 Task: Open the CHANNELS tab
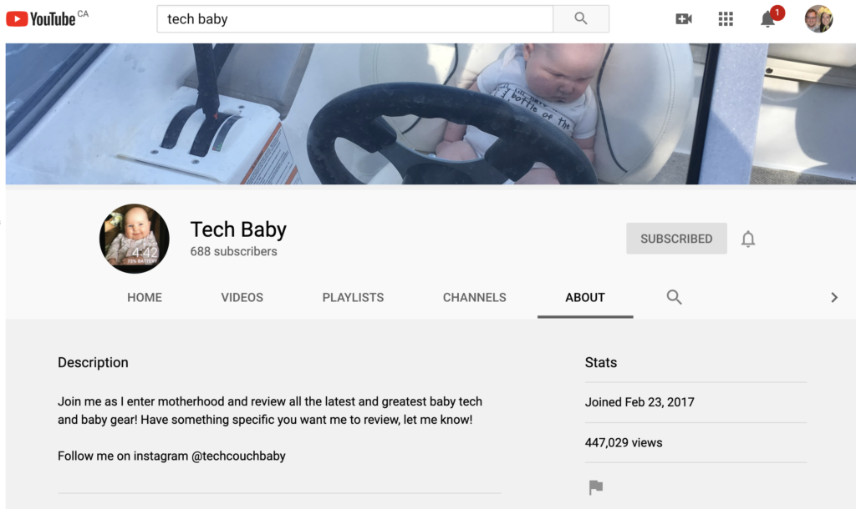pos(474,297)
